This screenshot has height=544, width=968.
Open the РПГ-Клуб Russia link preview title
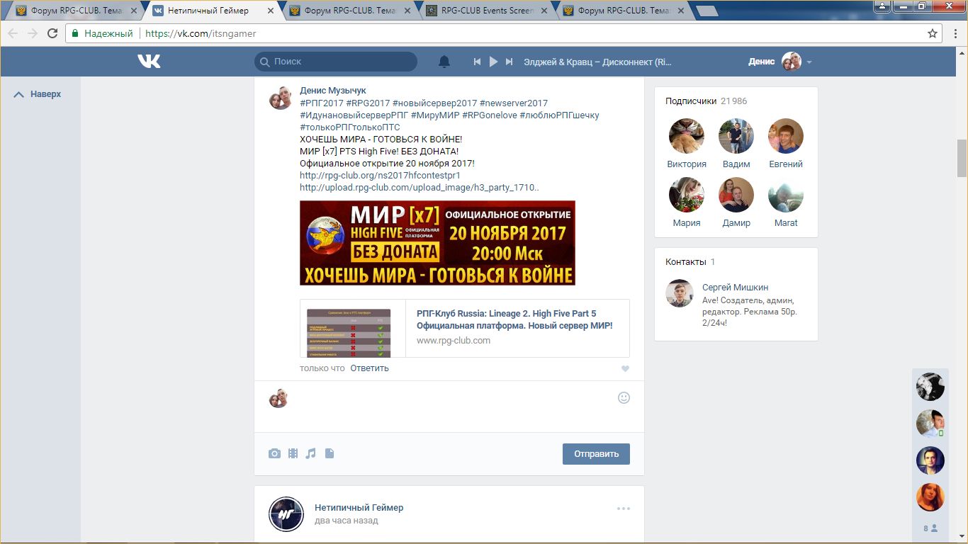click(x=514, y=319)
